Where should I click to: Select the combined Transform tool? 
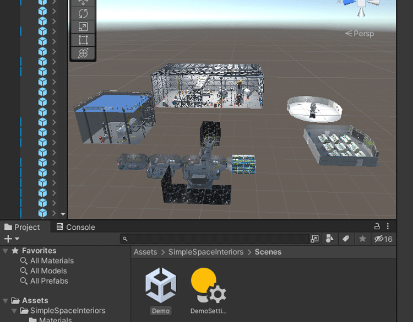coord(83,53)
